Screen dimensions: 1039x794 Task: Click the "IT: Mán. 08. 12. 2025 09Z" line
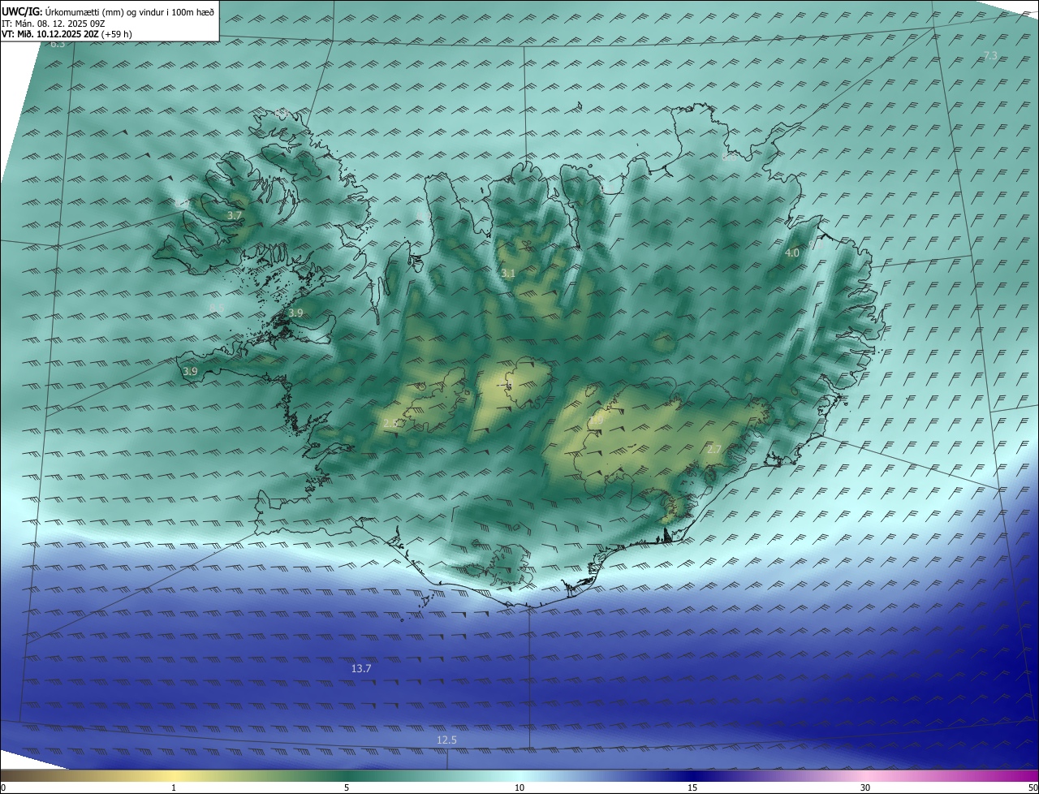coord(53,24)
